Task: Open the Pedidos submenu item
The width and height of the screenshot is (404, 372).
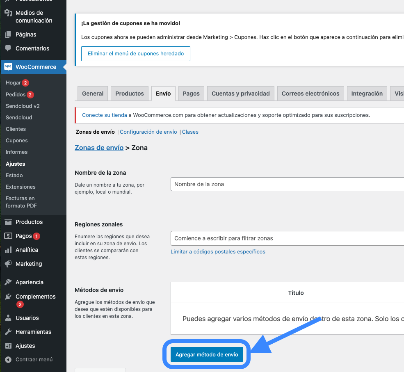Action: click(x=16, y=95)
